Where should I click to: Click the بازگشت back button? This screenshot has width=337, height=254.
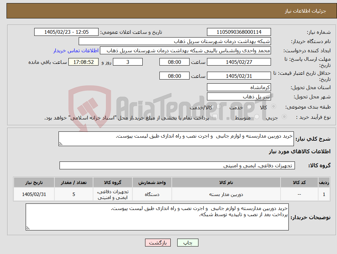pyautogui.click(x=158, y=243)
